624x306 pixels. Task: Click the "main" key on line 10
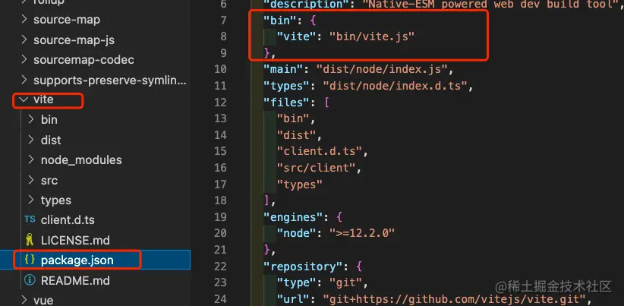[x=283, y=69]
